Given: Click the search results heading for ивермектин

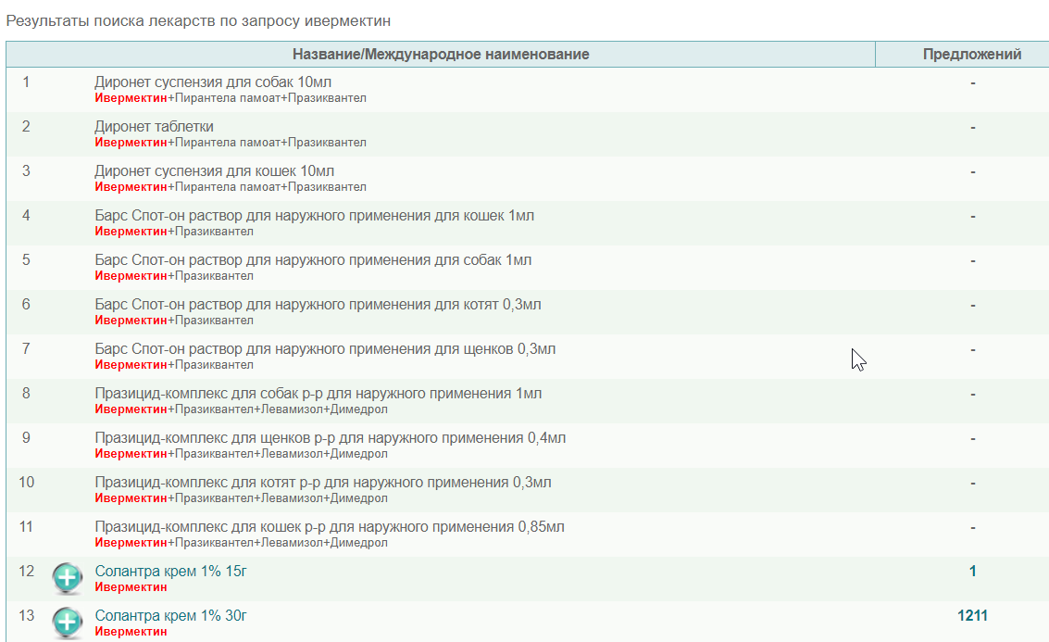Looking at the screenshot, I should tap(198, 19).
